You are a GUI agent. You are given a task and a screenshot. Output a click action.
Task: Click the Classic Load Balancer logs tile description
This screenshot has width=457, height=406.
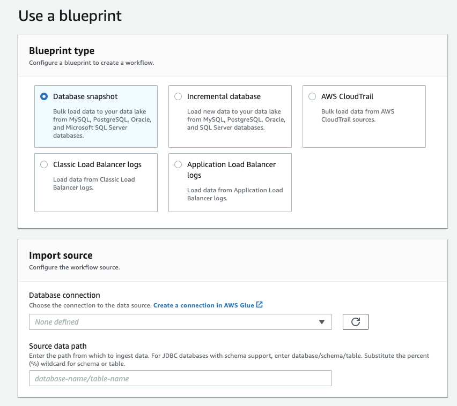[x=94, y=184]
